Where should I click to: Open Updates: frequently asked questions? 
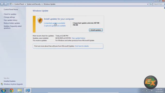pyautogui.click(x=13, y=27)
